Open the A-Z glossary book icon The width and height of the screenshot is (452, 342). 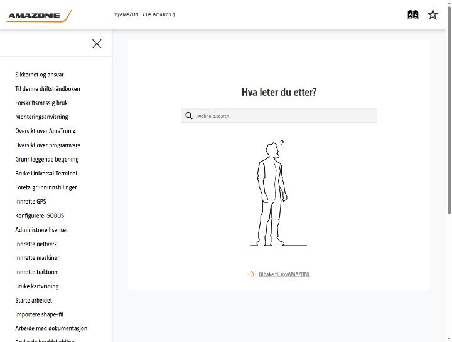[x=412, y=14]
